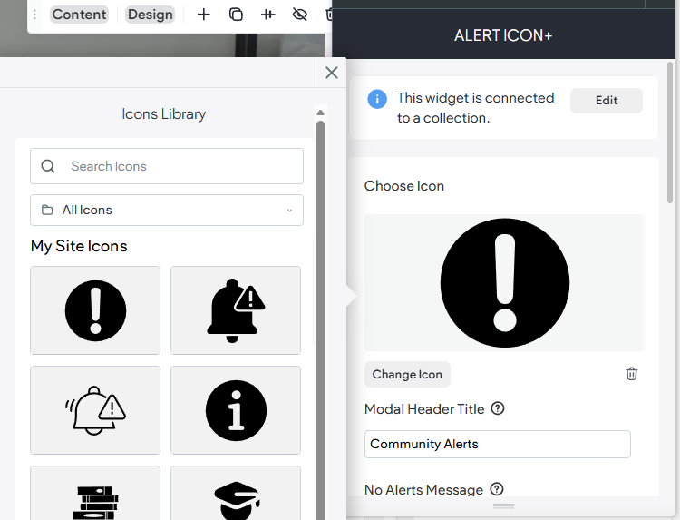This screenshot has height=520, width=680.
Task: Select the outlined ringing bell warning icon
Action: (x=95, y=410)
